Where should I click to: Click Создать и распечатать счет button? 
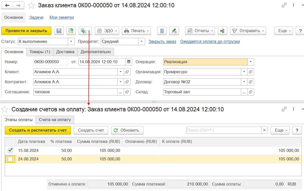pyautogui.click(x=38, y=130)
